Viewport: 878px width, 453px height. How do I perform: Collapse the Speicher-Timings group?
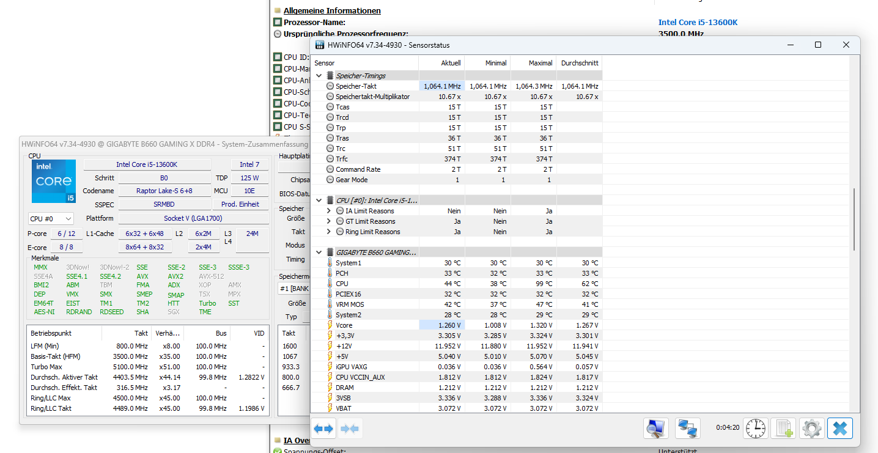(x=319, y=76)
